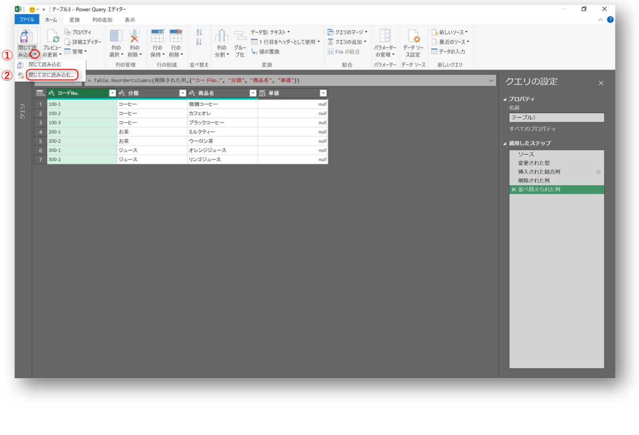Open the 詳細エディター advanced editor
This screenshot has width=639, height=435.
tap(83, 42)
